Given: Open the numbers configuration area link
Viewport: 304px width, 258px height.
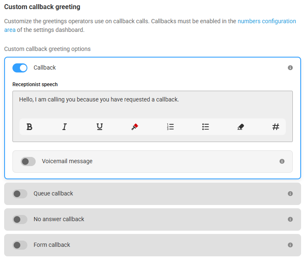Looking at the screenshot, I should point(267,21).
